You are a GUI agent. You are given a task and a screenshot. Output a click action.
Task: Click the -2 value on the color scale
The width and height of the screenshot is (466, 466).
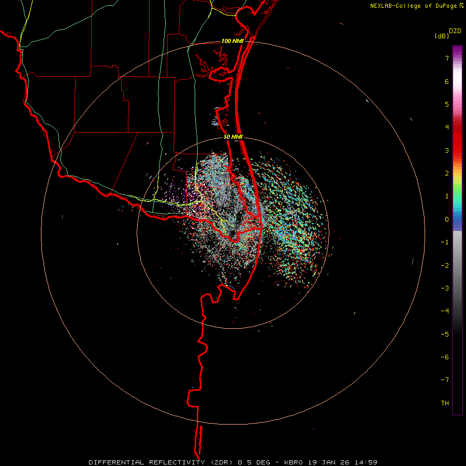445,266
